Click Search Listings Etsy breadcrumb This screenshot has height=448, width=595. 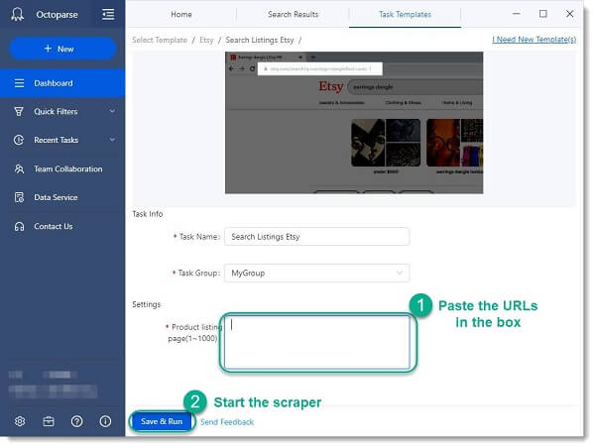coord(260,40)
